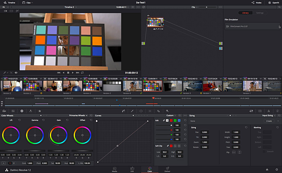Screen dimensions: 282x173
Task: Toggle the red channel curve button
Action: (171, 120)
